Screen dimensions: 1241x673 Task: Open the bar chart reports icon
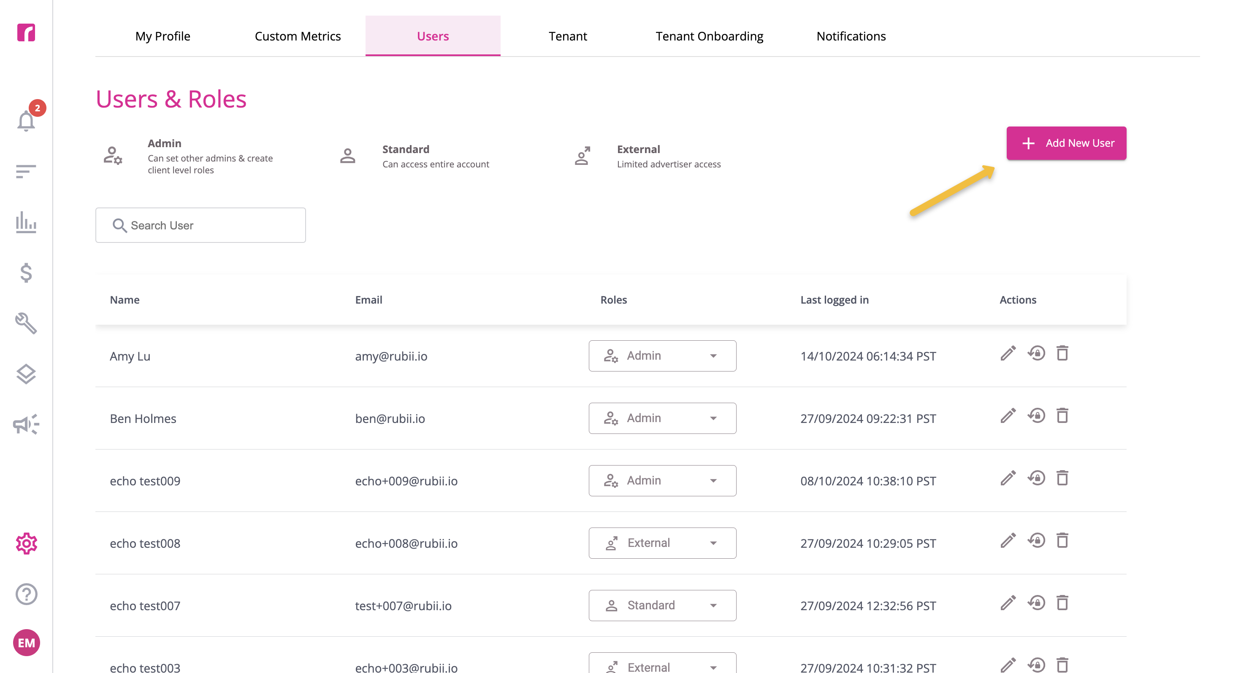(x=26, y=222)
